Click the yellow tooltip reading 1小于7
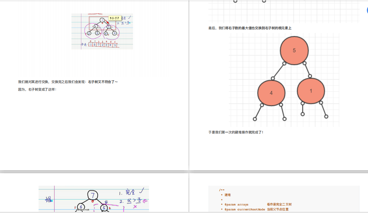 (115, 18)
